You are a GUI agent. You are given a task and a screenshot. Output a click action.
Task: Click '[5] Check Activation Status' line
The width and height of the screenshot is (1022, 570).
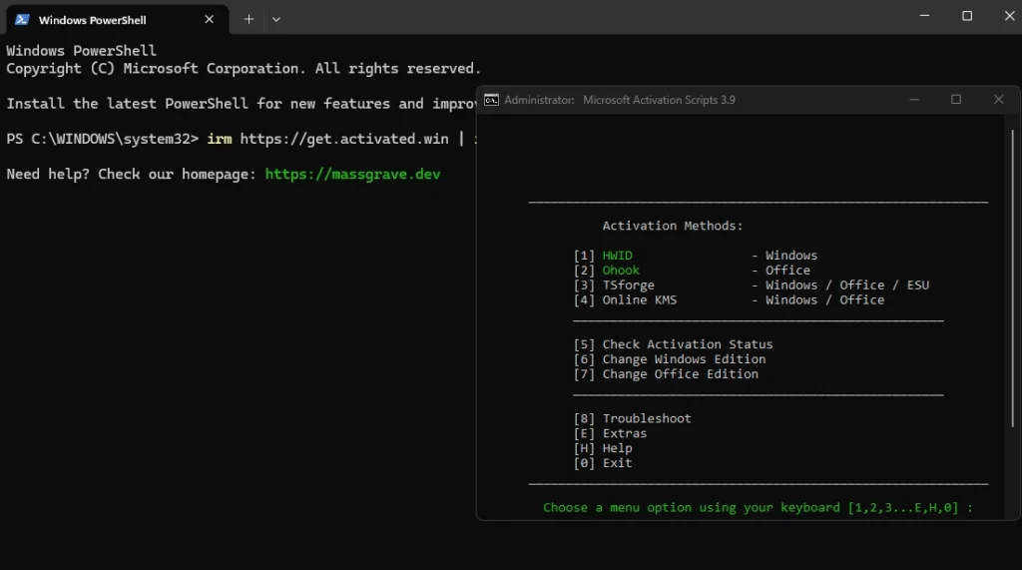[x=674, y=344]
